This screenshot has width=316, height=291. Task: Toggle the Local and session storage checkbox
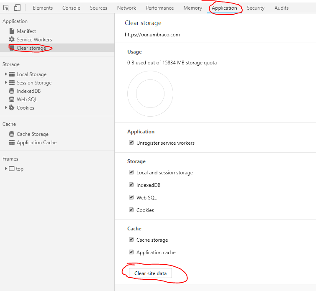pos(131,173)
